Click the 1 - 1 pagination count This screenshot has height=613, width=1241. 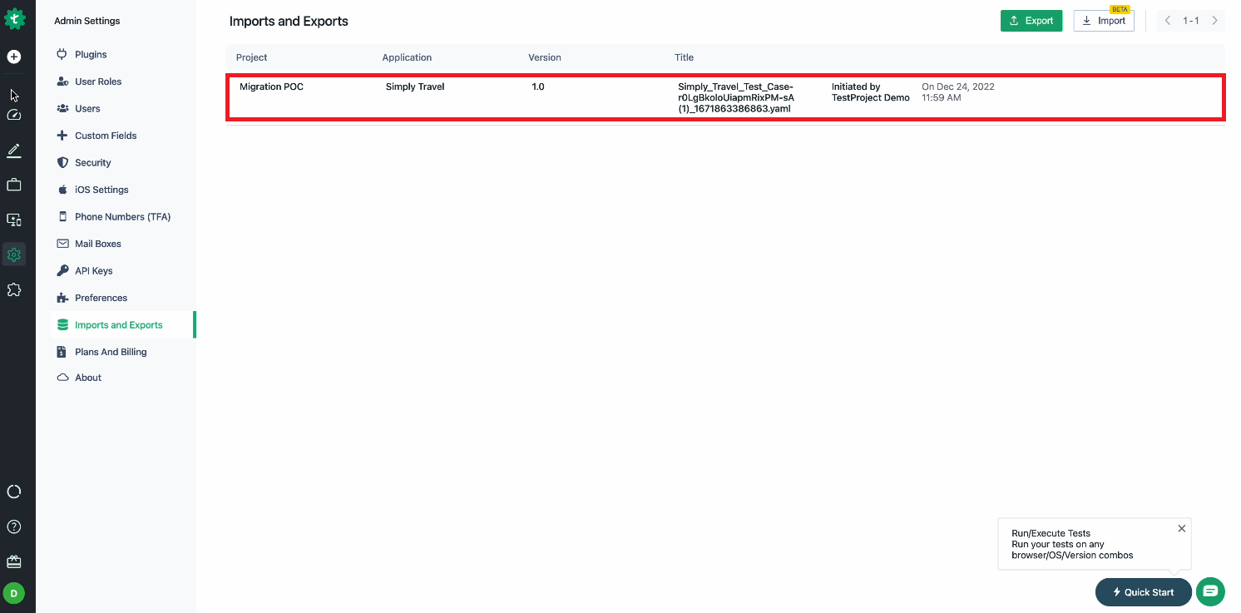coord(1191,21)
